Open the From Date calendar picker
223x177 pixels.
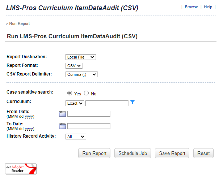(x=62, y=114)
